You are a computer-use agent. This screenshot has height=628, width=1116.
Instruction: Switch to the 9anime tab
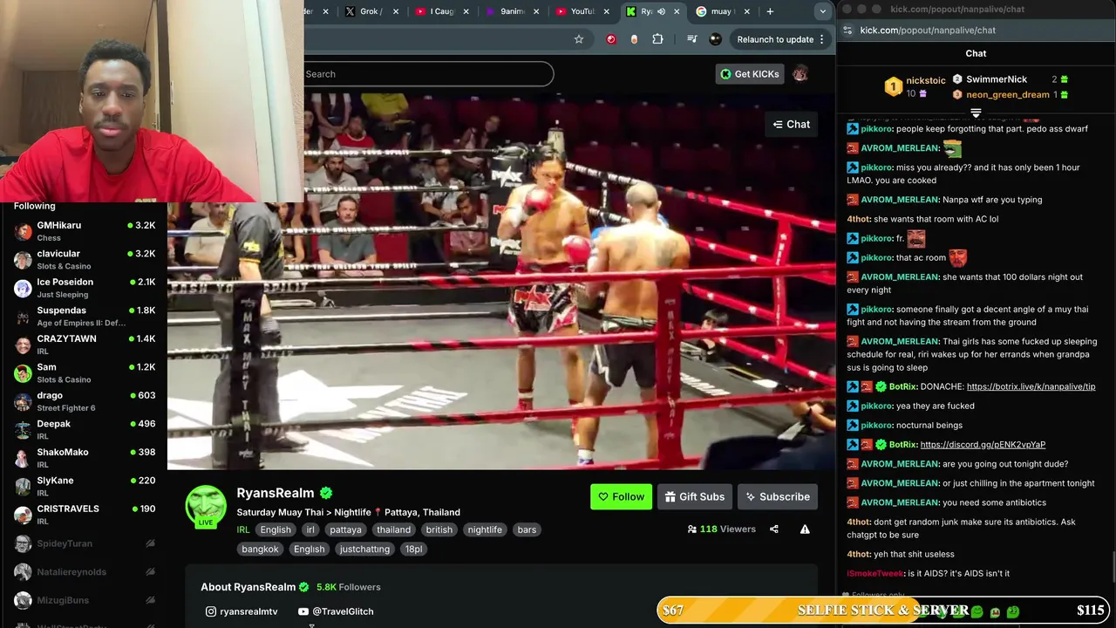pyautogui.click(x=513, y=11)
